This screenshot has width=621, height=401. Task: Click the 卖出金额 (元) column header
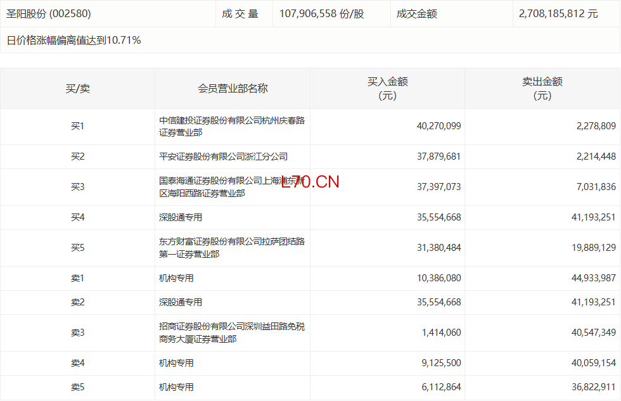(x=542, y=89)
